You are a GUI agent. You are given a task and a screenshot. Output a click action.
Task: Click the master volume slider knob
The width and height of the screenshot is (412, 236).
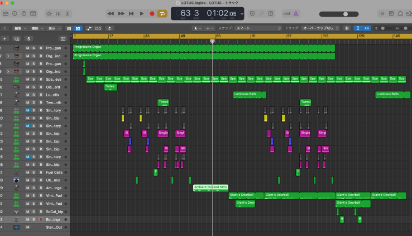[x=346, y=14]
